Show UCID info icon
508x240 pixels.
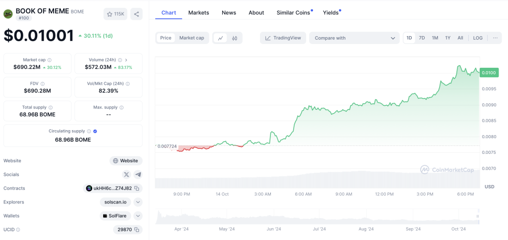[18, 230]
